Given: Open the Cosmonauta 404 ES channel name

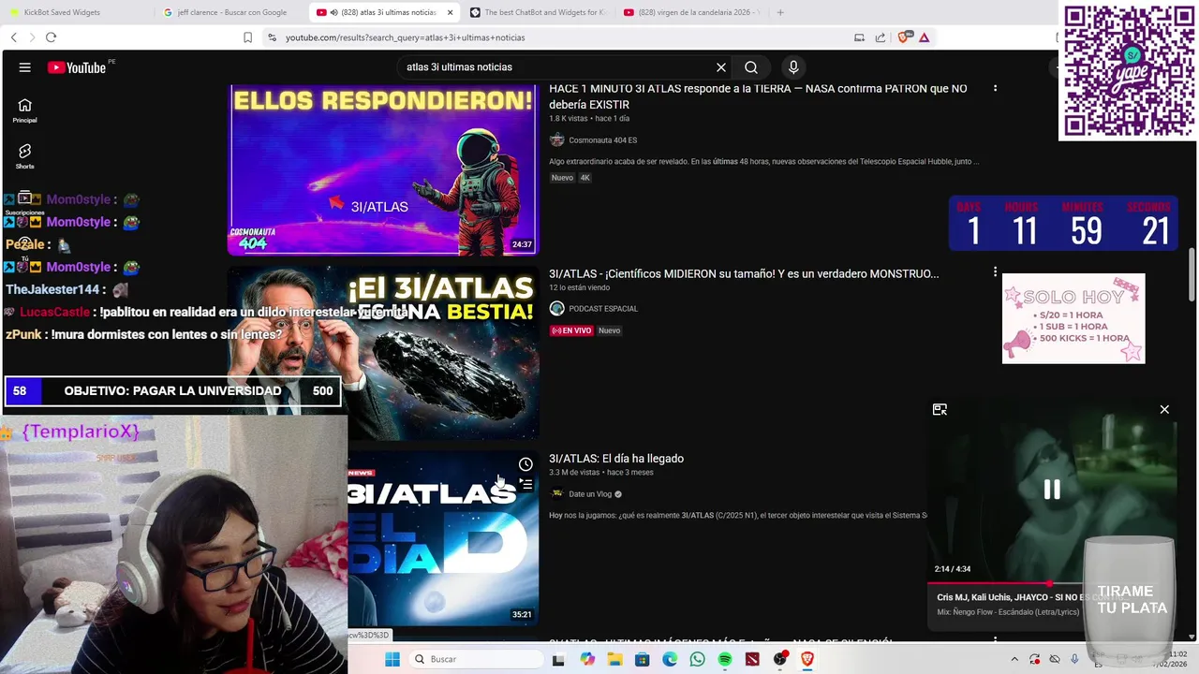Looking at the screenshot, I should click(602, 140).
